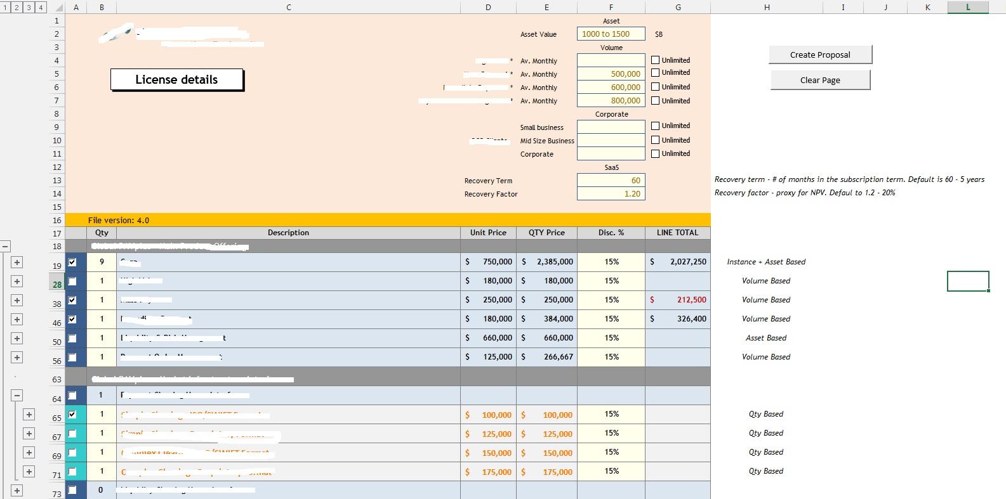This screenshot has width=1006, height=499.
Task: Expand the outline group at row 28
Action: (17, 281)
